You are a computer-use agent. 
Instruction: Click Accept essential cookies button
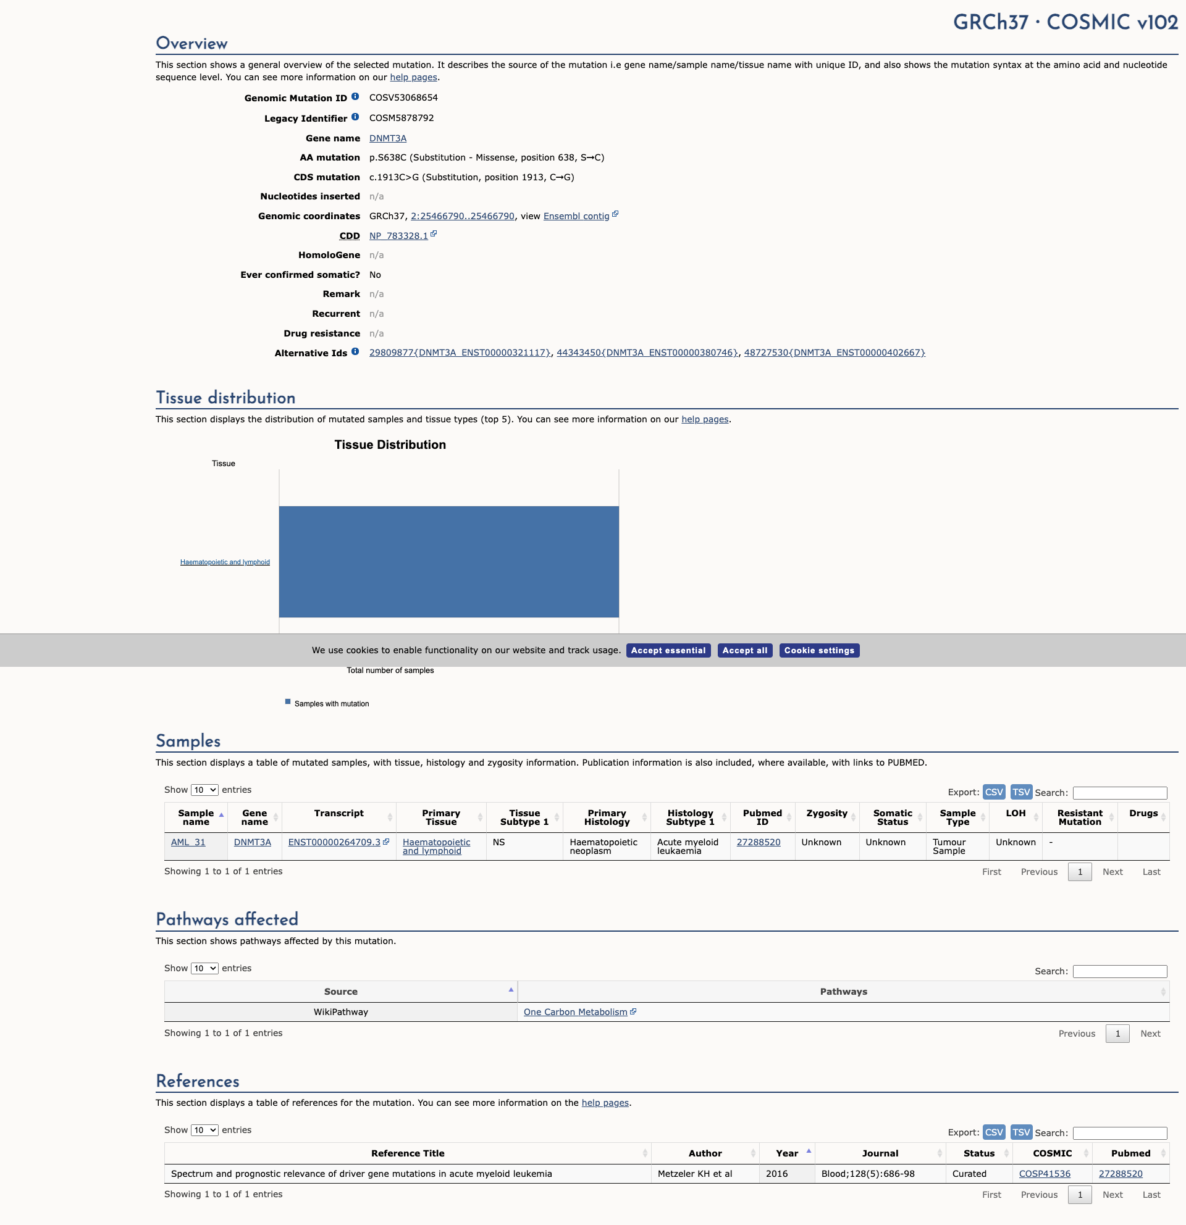coord(668,651)
